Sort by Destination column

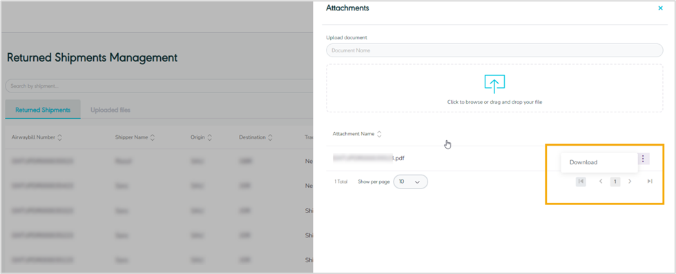click(270, 137)
